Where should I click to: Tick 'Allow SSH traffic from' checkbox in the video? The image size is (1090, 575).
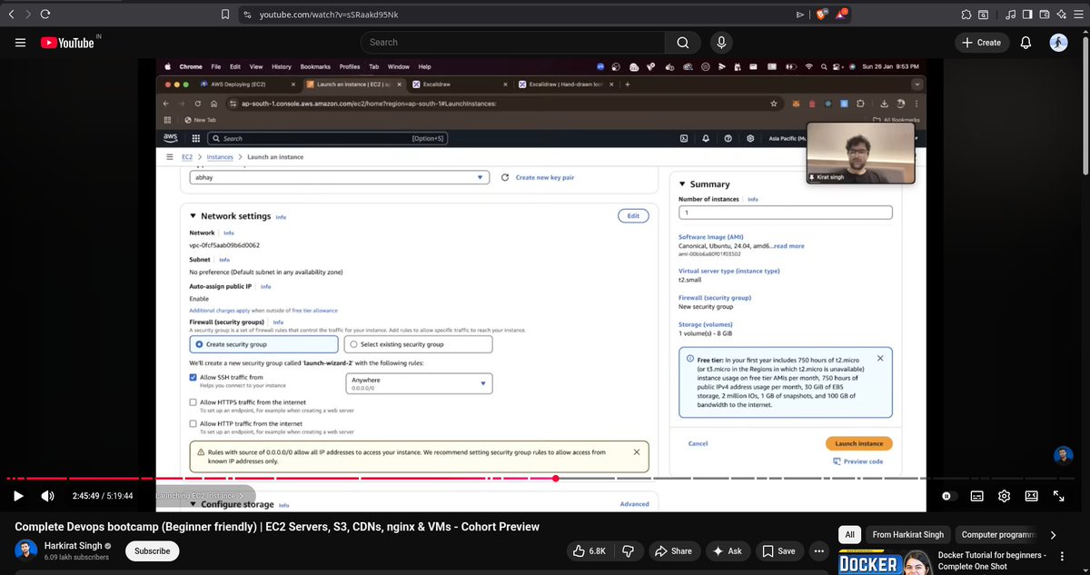click(193, 377)
